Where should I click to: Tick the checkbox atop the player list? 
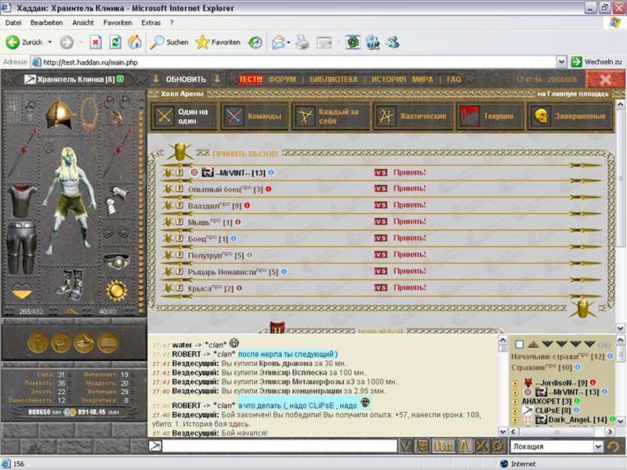(x=519, y=344)
